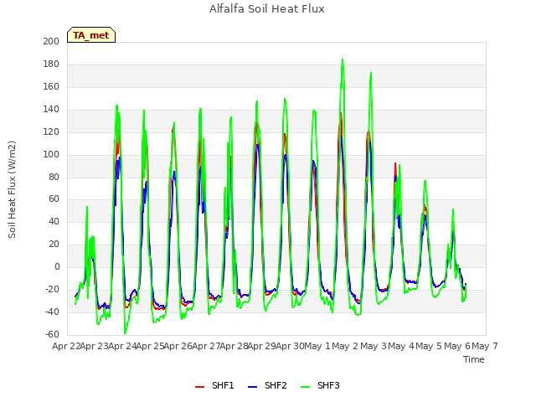
Task: Click the -40 y-axis tick label
Action: click(x=52, y=312)
